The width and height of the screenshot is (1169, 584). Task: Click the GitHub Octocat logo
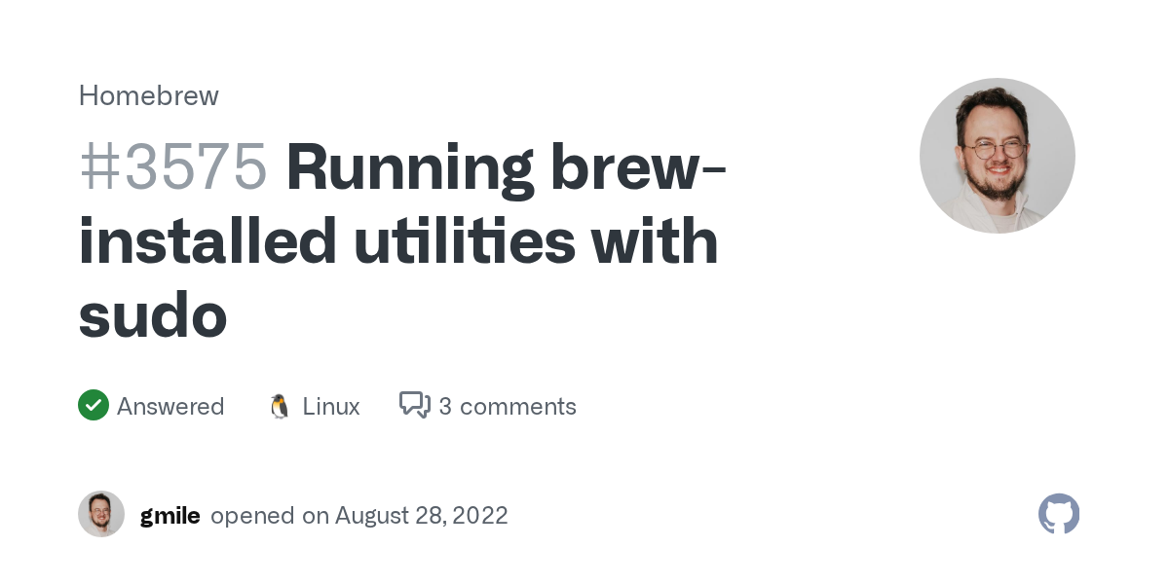pos(1059,514)
